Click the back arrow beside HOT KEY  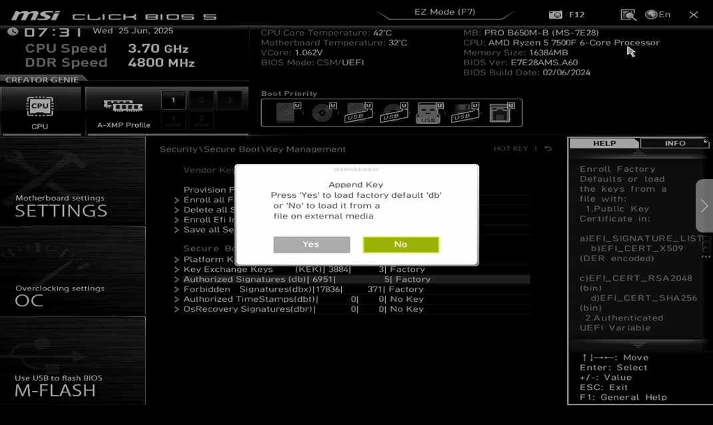pyautogui.click(x=548, y=149)
